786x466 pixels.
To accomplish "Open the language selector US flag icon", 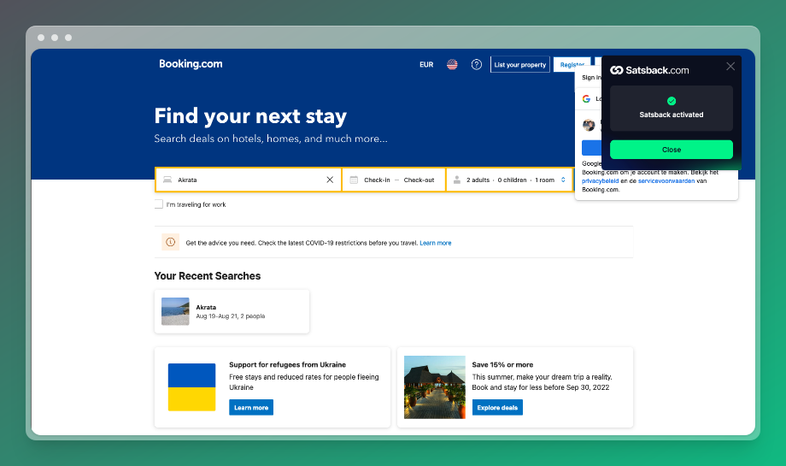I will click(x=452, y=64).
